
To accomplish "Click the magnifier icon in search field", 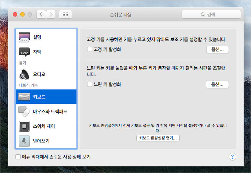I will tap(203, 15).
